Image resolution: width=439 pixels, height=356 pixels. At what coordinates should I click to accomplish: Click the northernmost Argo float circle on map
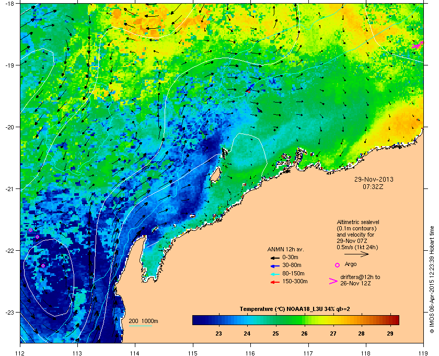pos(30,230)
